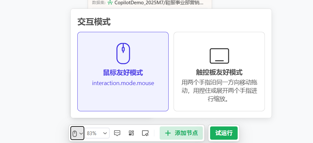
Task: Click the green dataset icon at top
Action: click(110, 3)
